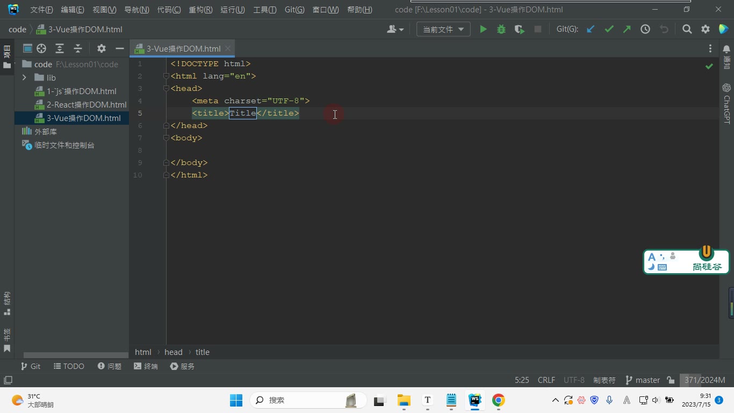Open the TODO tool window
This screenshot has height=413, width=734.
(x=69, y=366)
